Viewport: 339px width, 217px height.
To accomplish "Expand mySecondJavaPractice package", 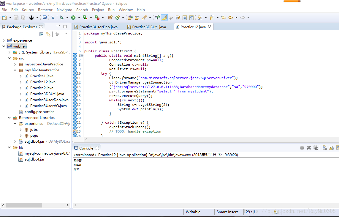I will click(x=15, y=64).
